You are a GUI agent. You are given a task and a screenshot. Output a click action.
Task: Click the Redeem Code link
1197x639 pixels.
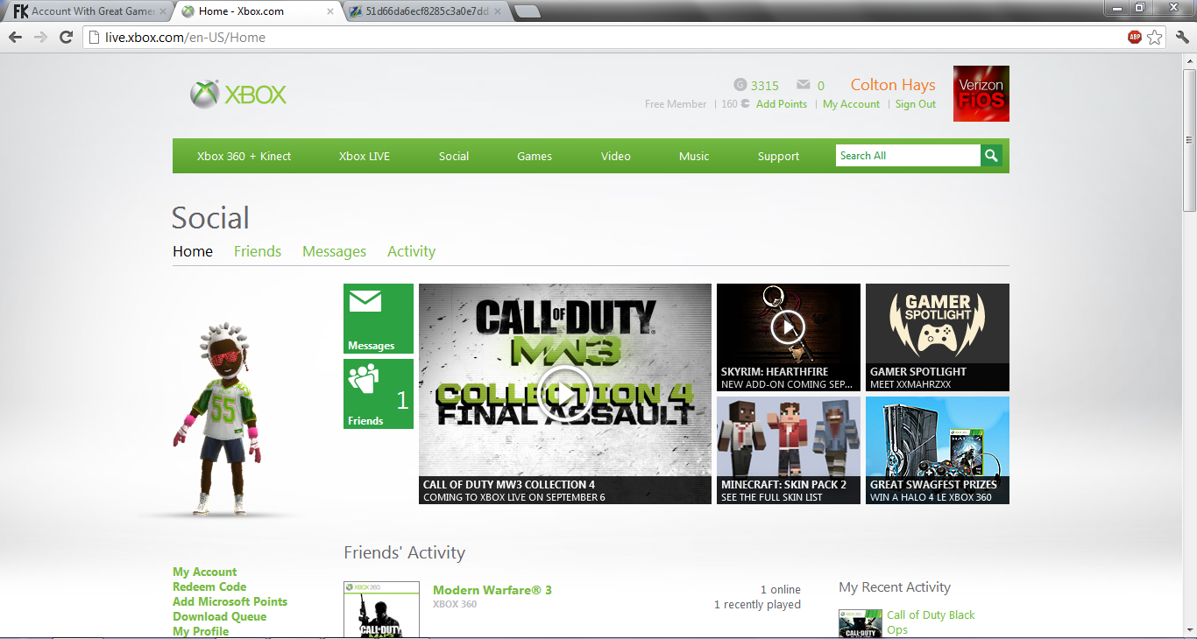click(x=209, y=586)
